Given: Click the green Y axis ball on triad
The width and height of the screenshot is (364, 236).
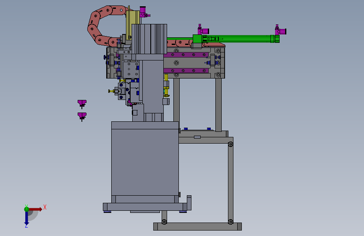Looking at the screenshot, I should pyautogui.click(x=26, y=209).
